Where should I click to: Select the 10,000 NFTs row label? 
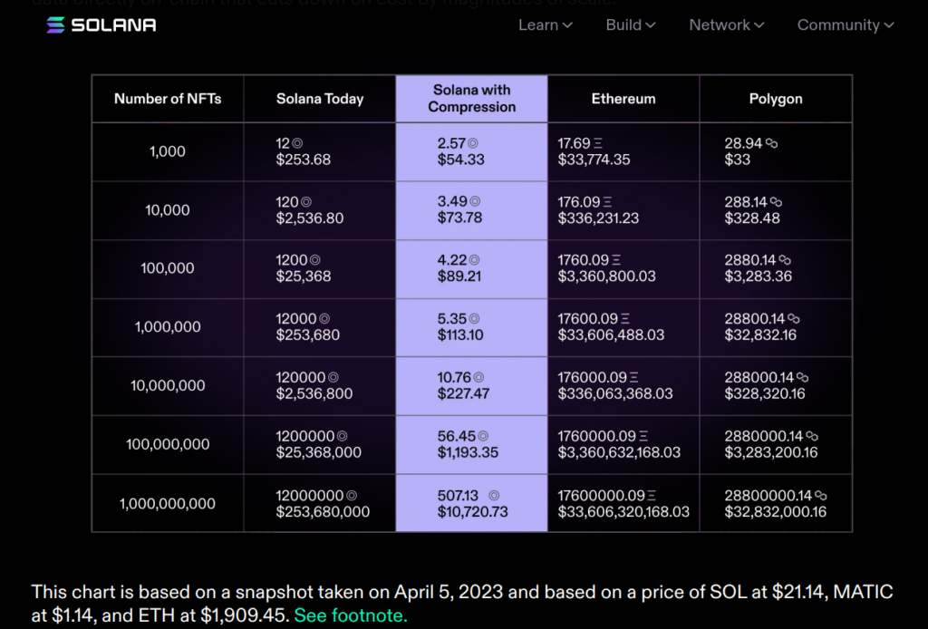tap(168, 210)
